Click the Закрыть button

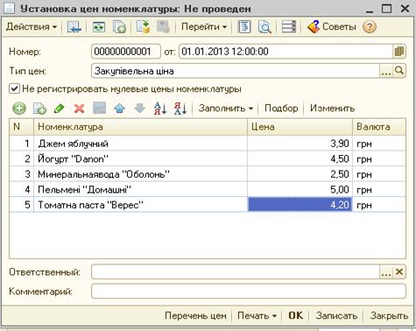389,315
